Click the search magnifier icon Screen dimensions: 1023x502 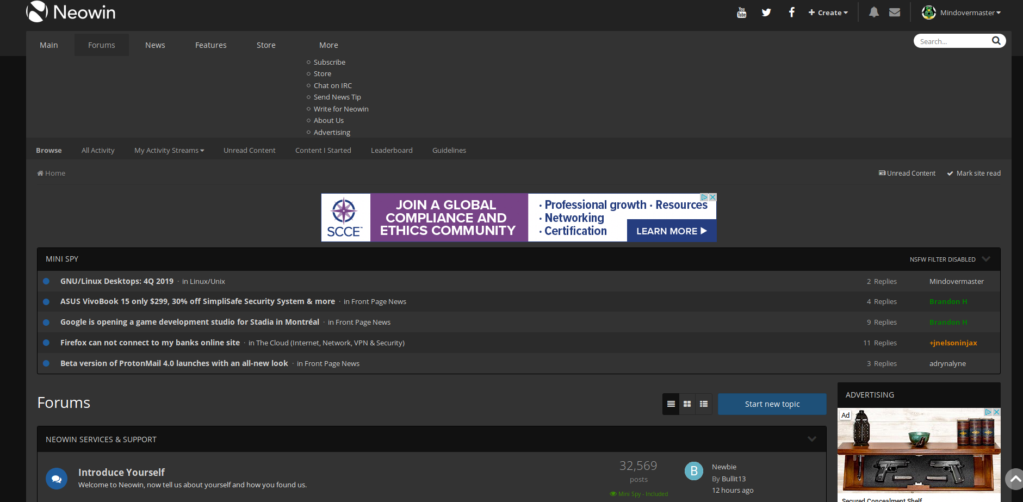click(x=996, y=41)
